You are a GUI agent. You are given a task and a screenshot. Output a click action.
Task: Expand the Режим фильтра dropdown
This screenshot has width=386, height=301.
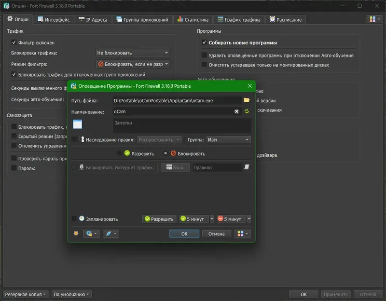pyautogui.click(x=133, y=64)
